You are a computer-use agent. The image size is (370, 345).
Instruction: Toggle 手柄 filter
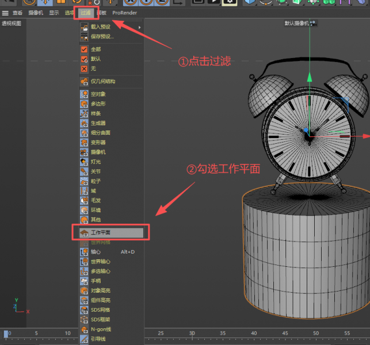(111, 281)
